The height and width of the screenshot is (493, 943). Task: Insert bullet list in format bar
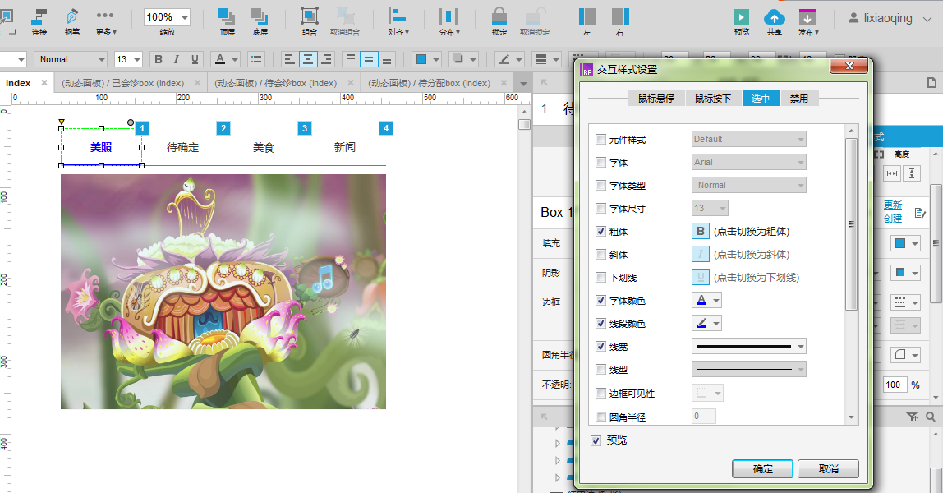tap(256, 59)
